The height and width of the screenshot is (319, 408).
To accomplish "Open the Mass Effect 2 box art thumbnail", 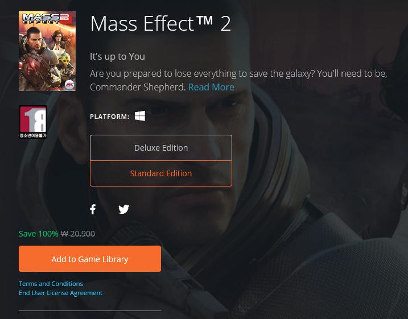I will 47,51.
